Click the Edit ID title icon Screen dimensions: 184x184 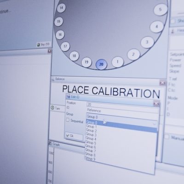(68, 97)
